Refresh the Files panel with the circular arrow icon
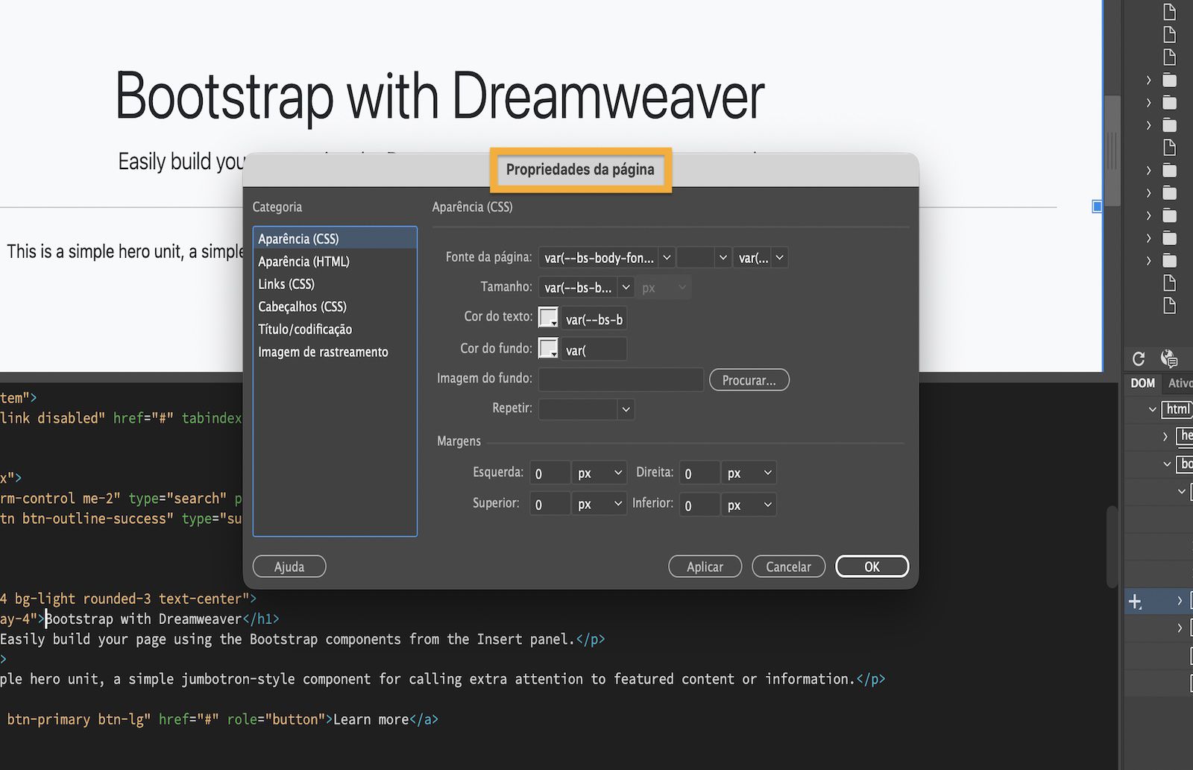This screenshot has width=1193, height=770. click(1138, 359)
